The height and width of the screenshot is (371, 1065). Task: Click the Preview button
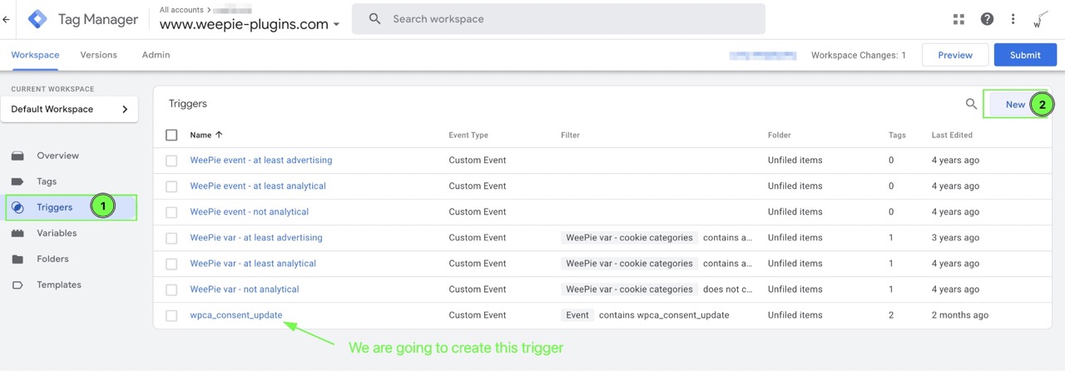pos(954,55)
